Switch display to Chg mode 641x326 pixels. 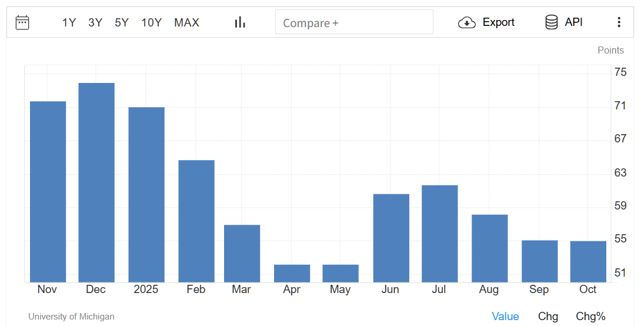[548, 317]
